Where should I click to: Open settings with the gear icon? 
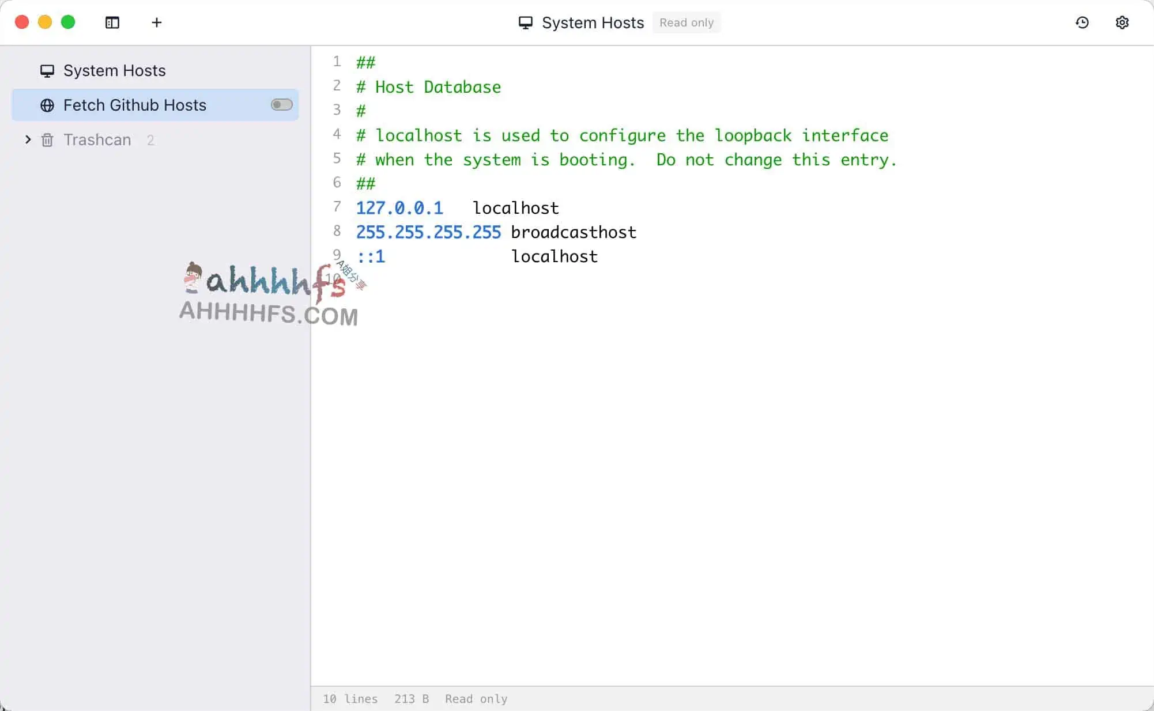point(1122,22)
